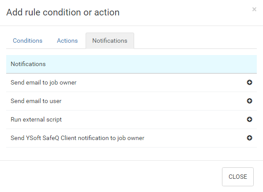Select the Notifications tab

point(110,41)
